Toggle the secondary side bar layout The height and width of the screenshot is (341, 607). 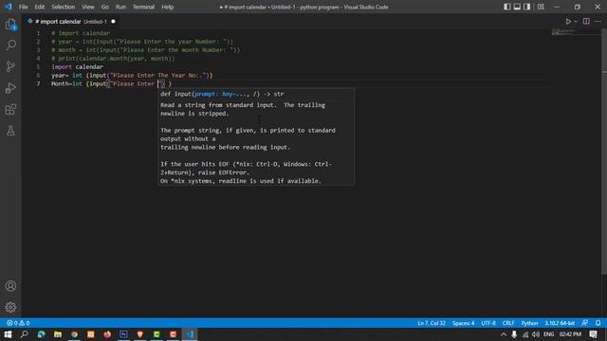(527, 7)
